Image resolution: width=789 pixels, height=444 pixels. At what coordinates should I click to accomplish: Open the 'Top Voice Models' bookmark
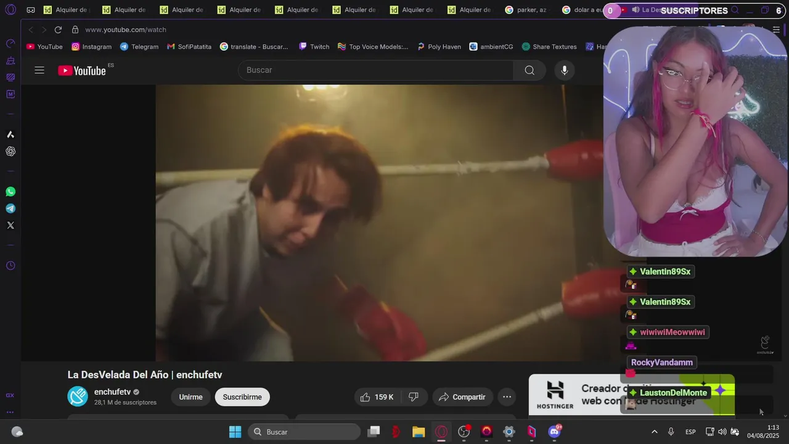[373, 47]
